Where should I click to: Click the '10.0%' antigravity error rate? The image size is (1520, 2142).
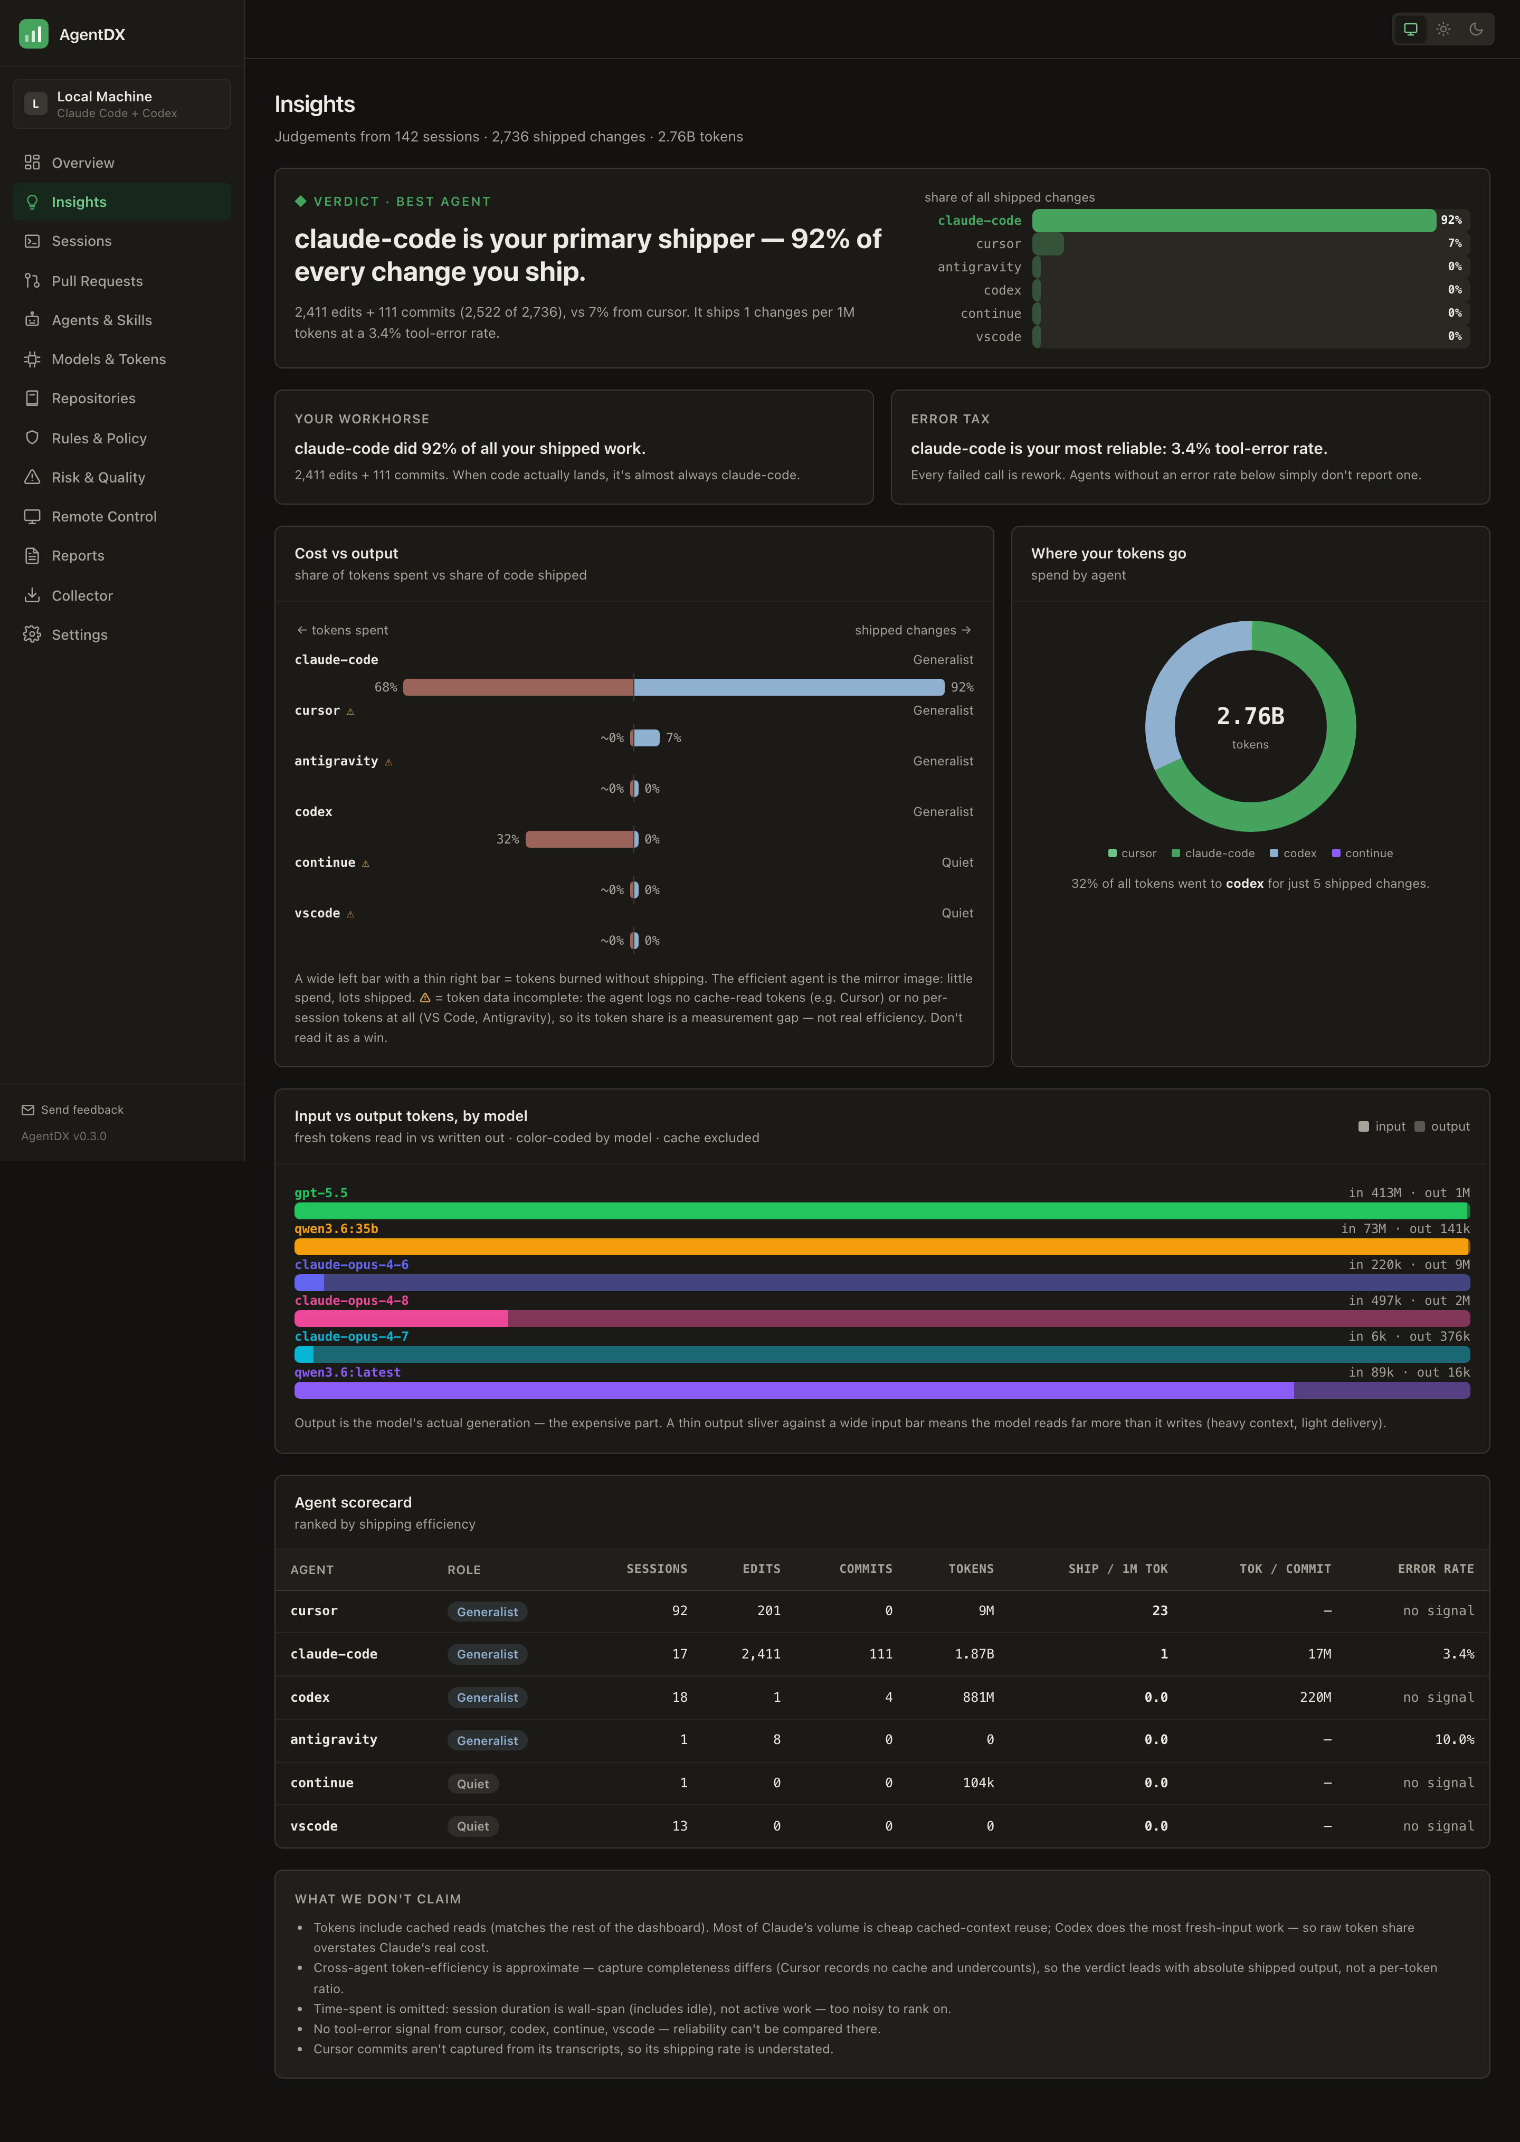point(1455,1739)
